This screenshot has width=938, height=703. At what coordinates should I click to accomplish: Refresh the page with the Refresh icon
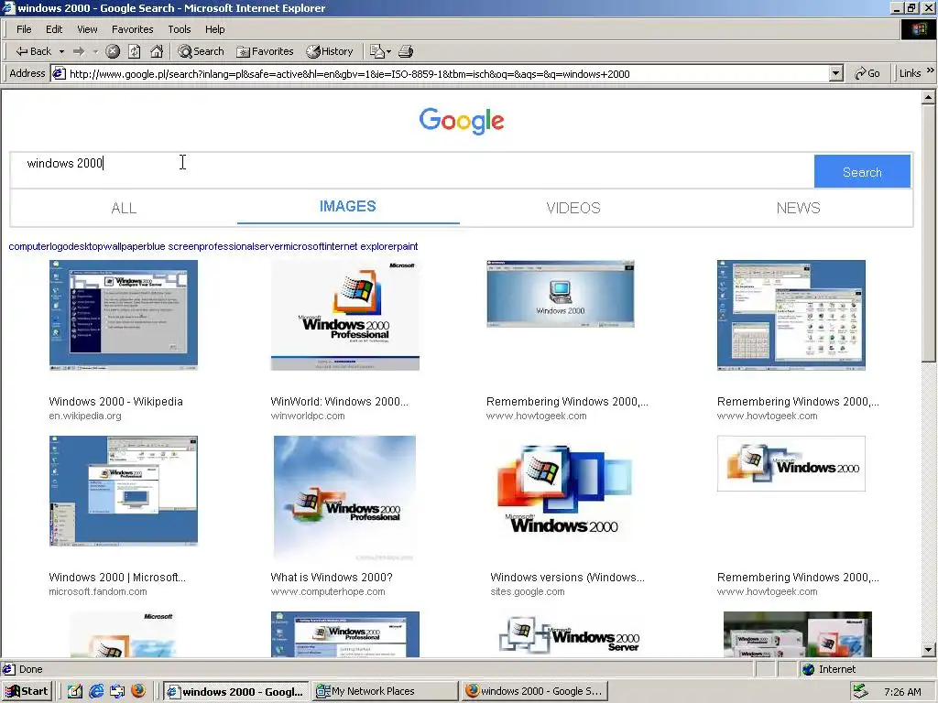(x=135, y=51)
